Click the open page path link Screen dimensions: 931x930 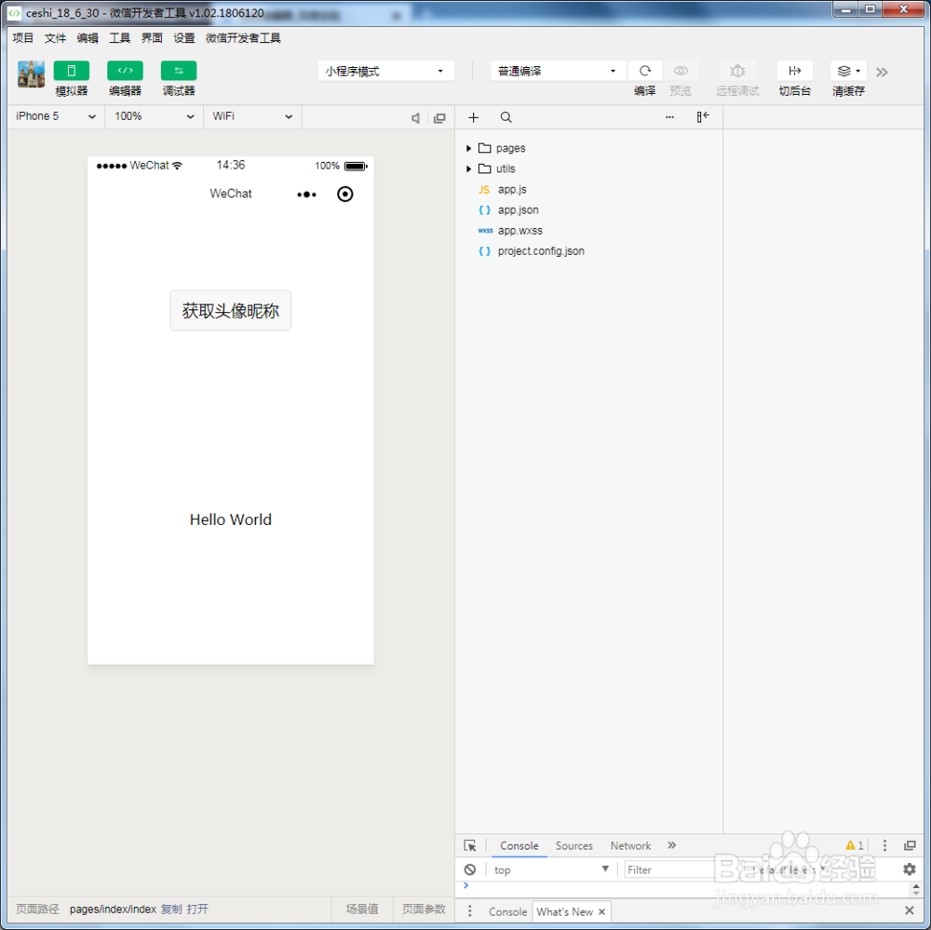click(x=197, y=910)
